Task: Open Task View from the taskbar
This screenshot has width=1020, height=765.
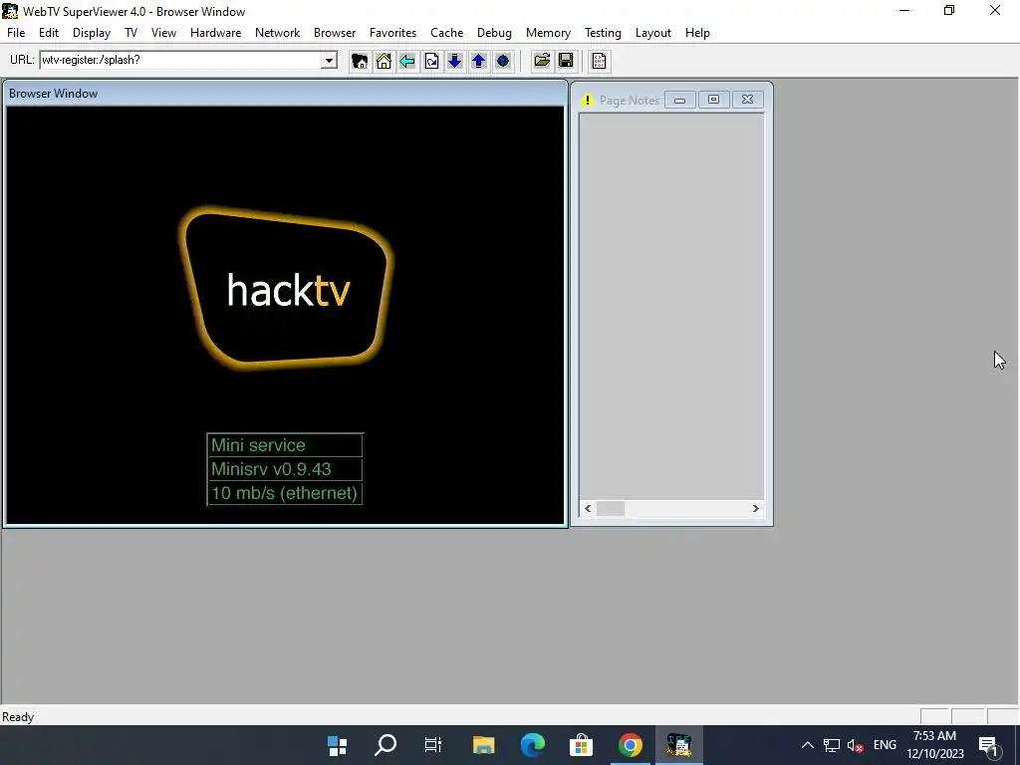Action: pyautogui.click(x=433, y=745)
